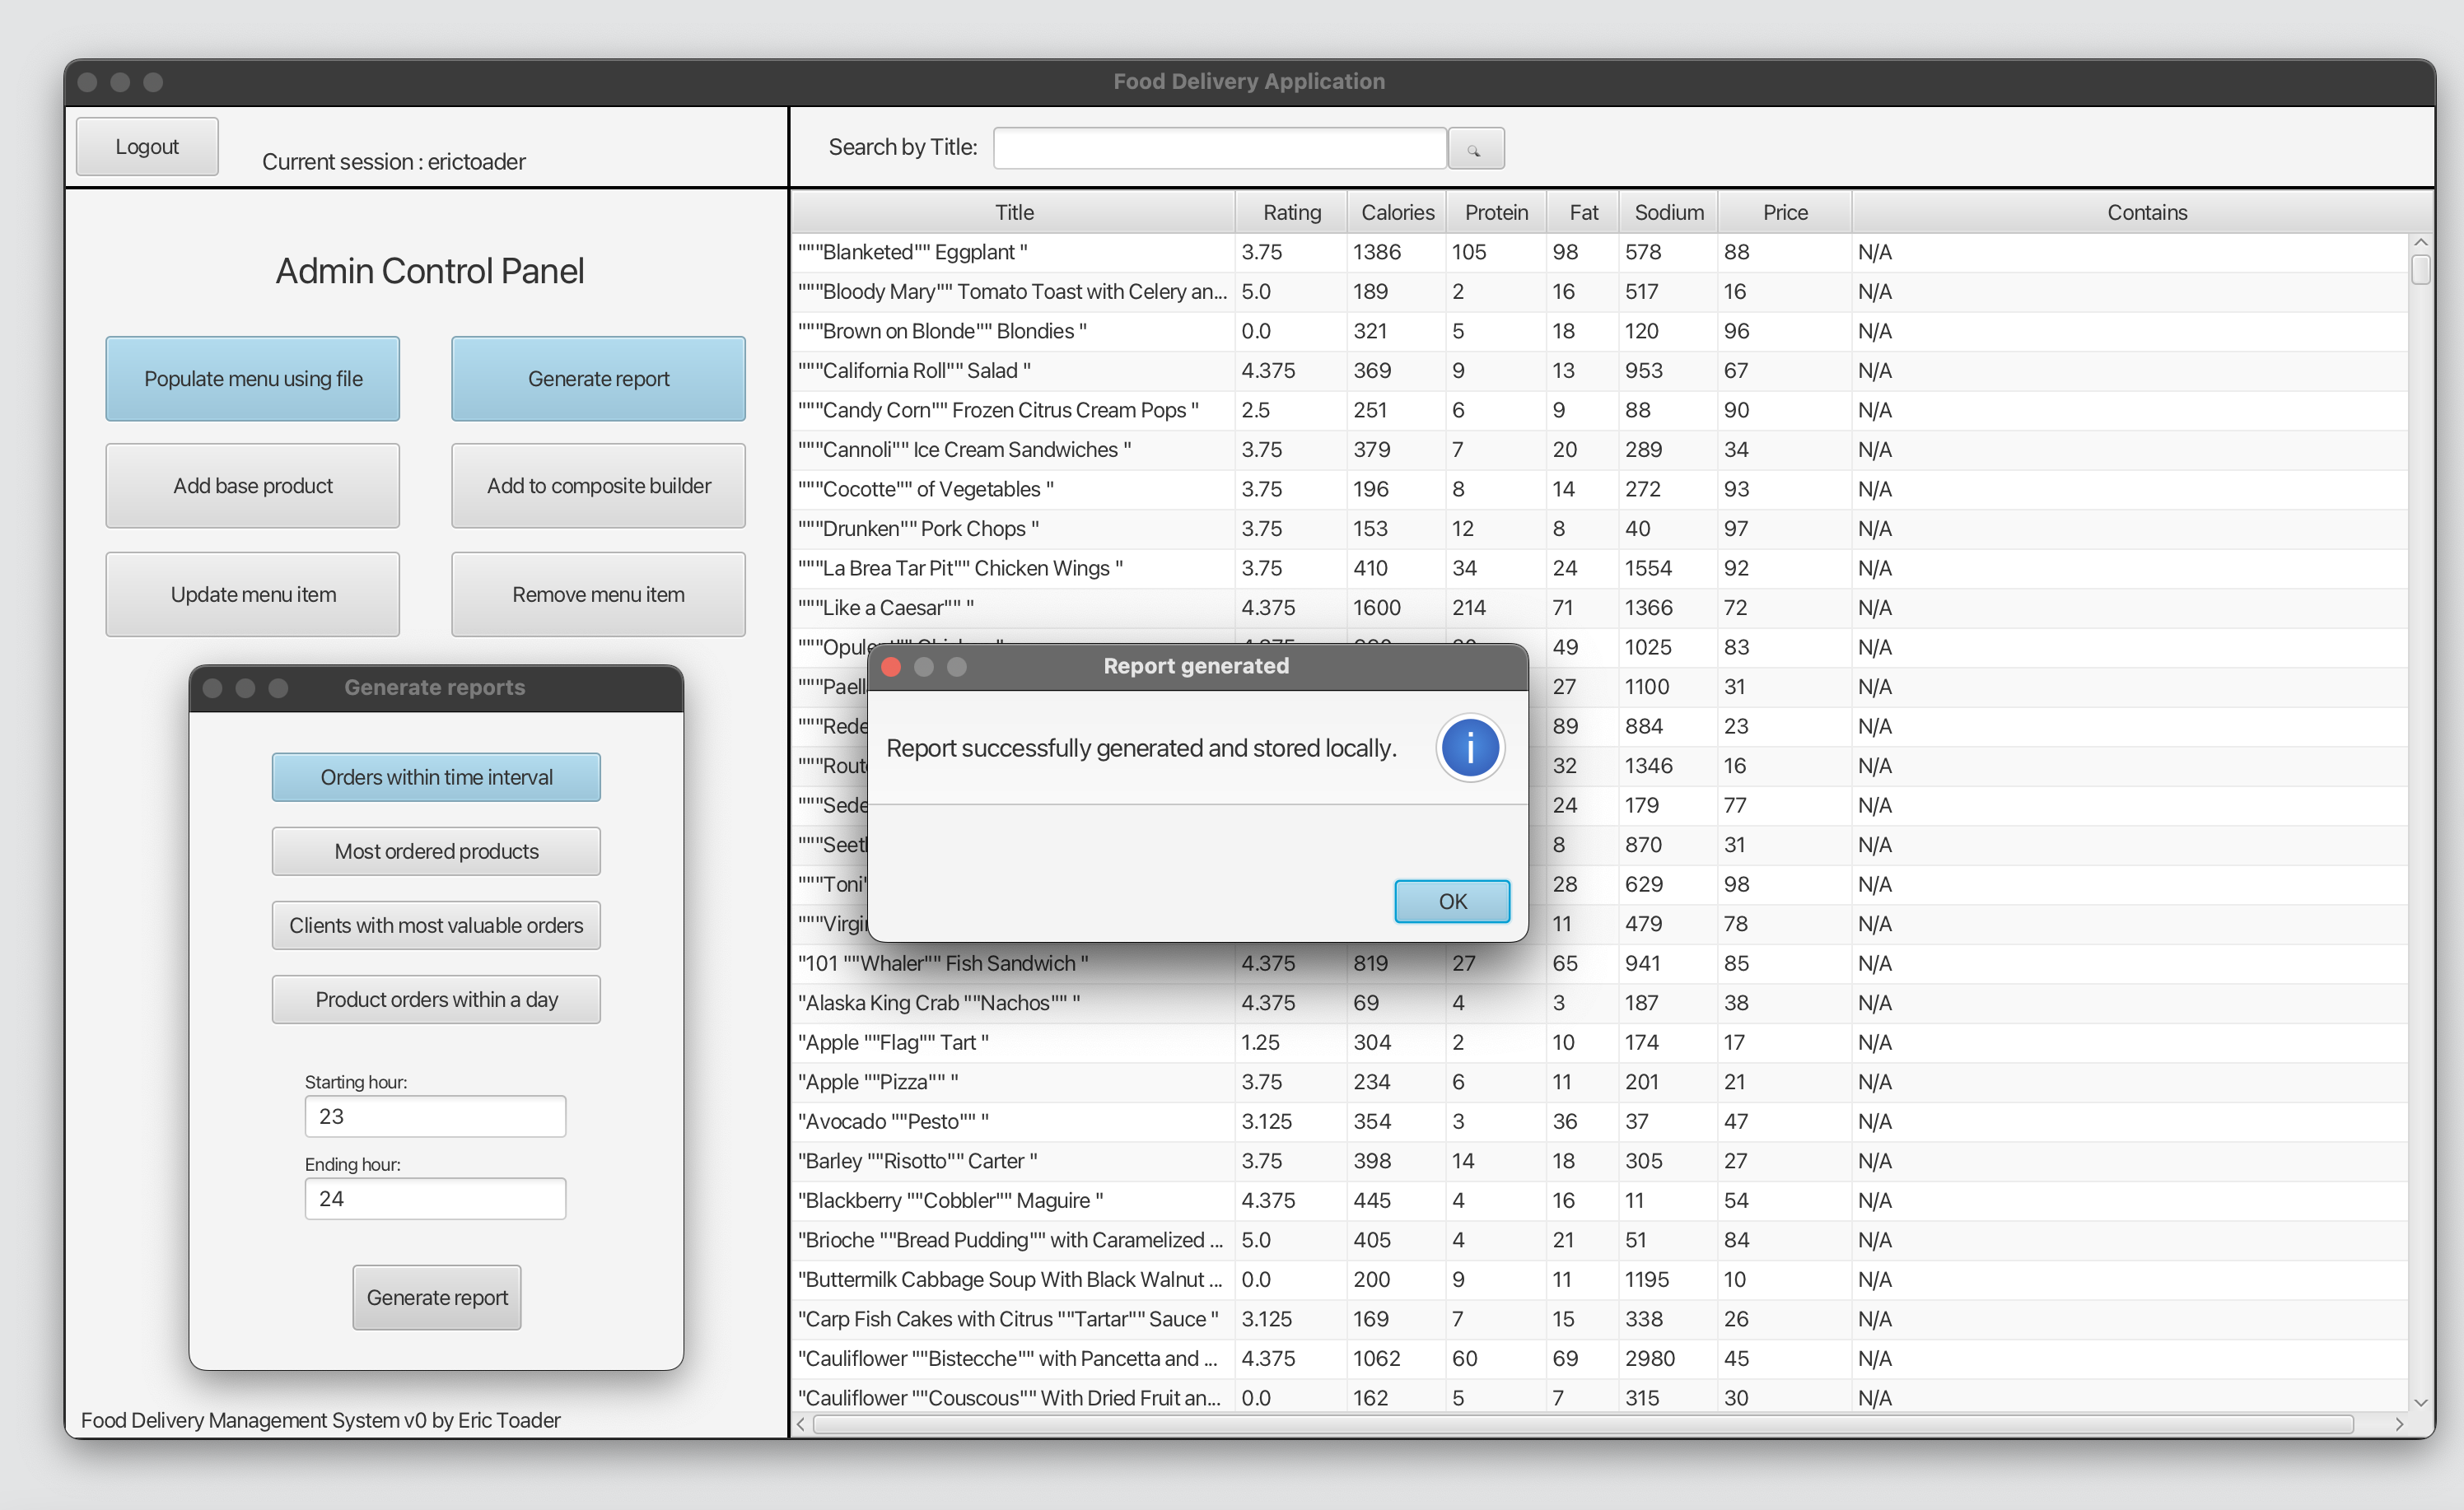Click Generate report in the reports dialog

click(436, 1297)
